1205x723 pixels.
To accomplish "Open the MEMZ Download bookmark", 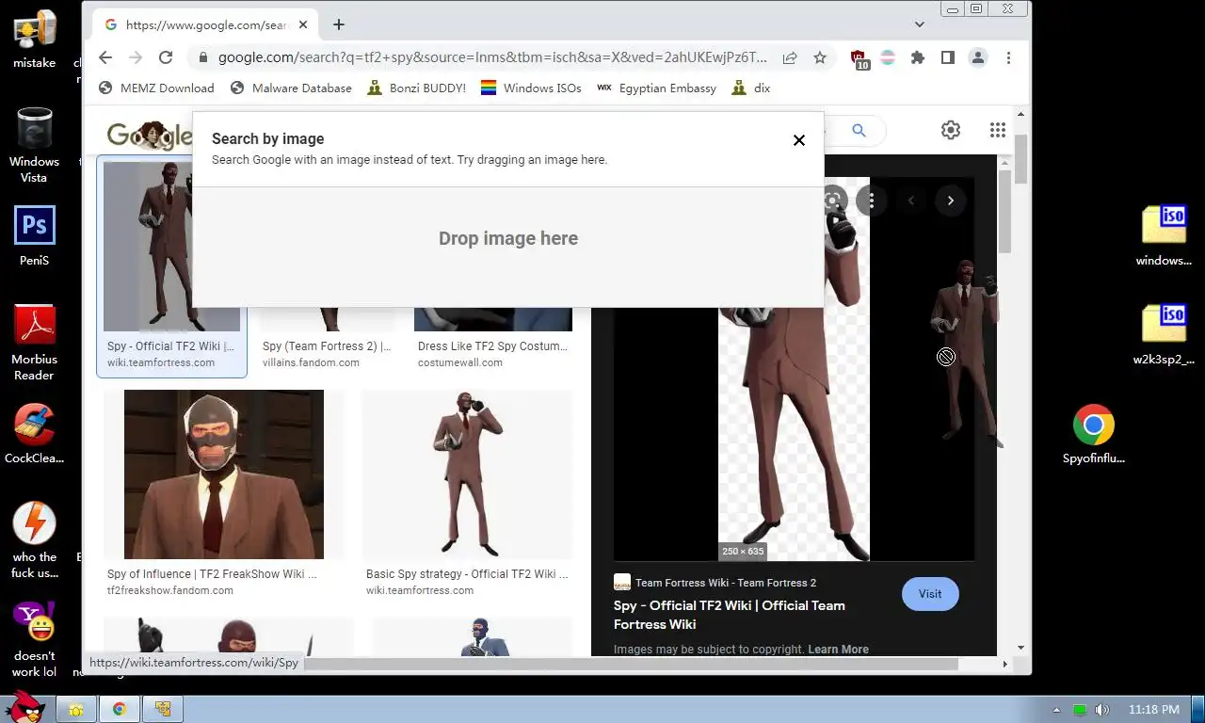I will point(156,88).
